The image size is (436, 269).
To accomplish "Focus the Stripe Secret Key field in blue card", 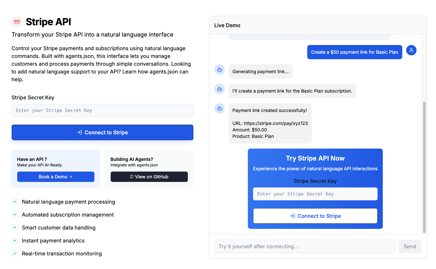I will pos(315,194).
